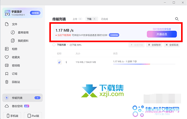
Task: Click size text 116 MB / 194.81 MB
Action: coord(86,62)
